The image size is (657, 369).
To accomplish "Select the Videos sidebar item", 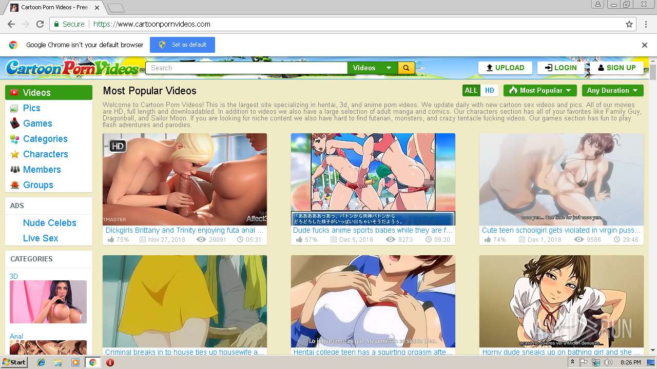I will [x=49, y=93].
